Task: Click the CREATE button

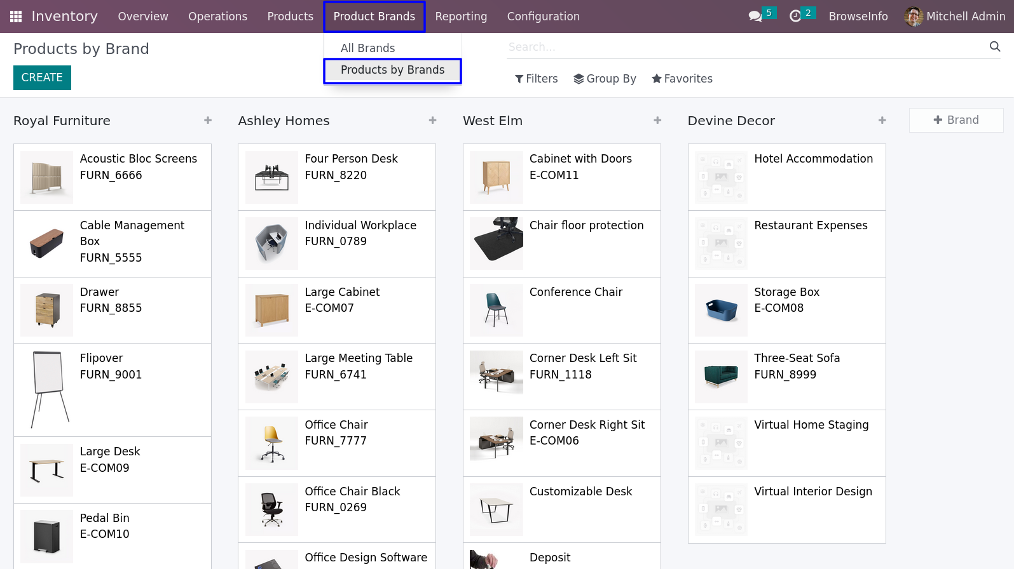Action: point(42,77)
